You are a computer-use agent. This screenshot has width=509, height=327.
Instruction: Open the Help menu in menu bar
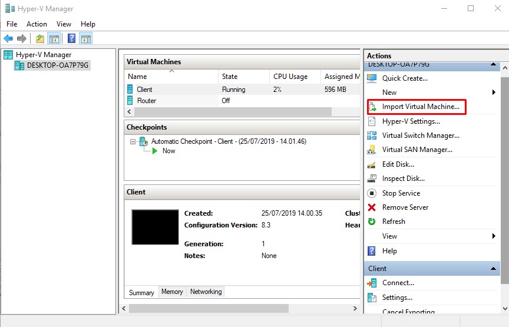click(x=88, y=24)
